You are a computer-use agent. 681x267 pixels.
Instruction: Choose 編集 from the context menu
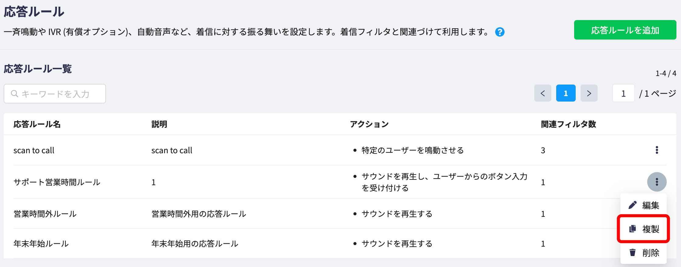pos(644,205)
